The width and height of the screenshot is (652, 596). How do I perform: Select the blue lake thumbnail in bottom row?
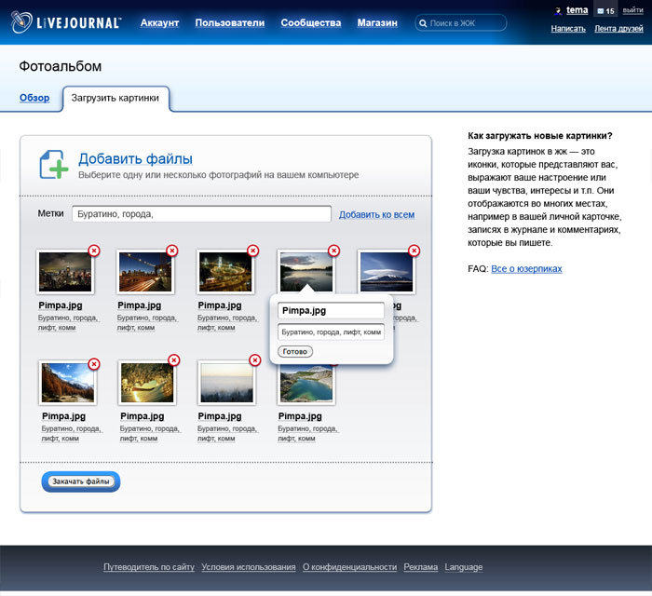coord(306,383)
